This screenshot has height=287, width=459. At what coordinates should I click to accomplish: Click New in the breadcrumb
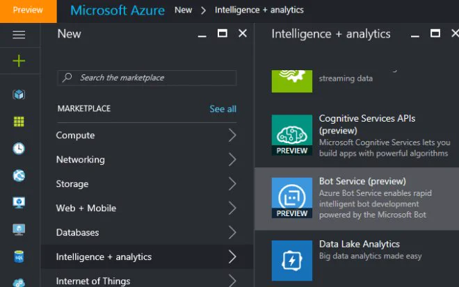183,10
